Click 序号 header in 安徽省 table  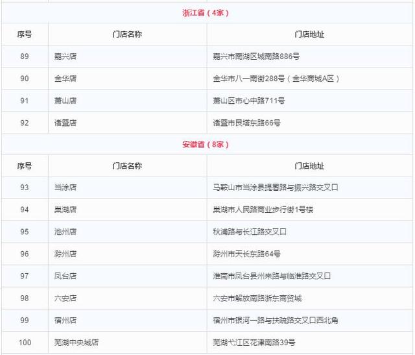[25, 166]
